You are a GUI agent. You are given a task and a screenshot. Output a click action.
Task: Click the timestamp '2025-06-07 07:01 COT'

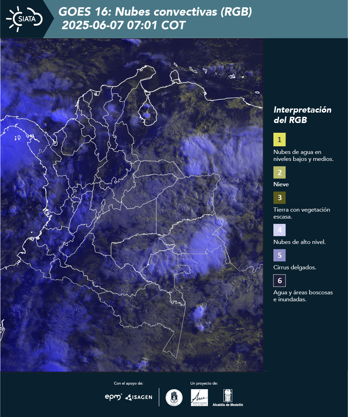124,25
